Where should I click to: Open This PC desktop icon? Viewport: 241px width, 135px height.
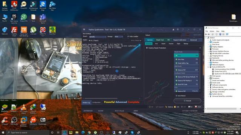5,18
